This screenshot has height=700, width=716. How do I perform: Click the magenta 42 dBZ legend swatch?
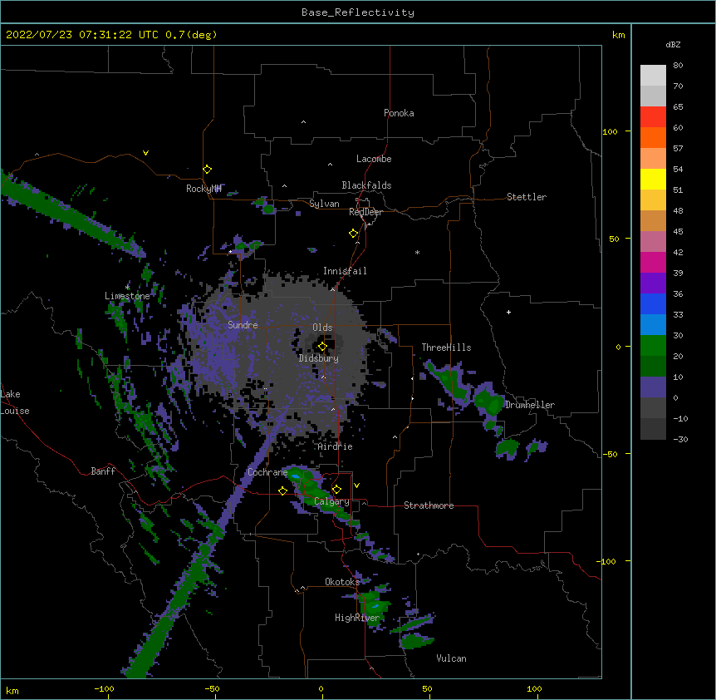click(x=653, y=262)
